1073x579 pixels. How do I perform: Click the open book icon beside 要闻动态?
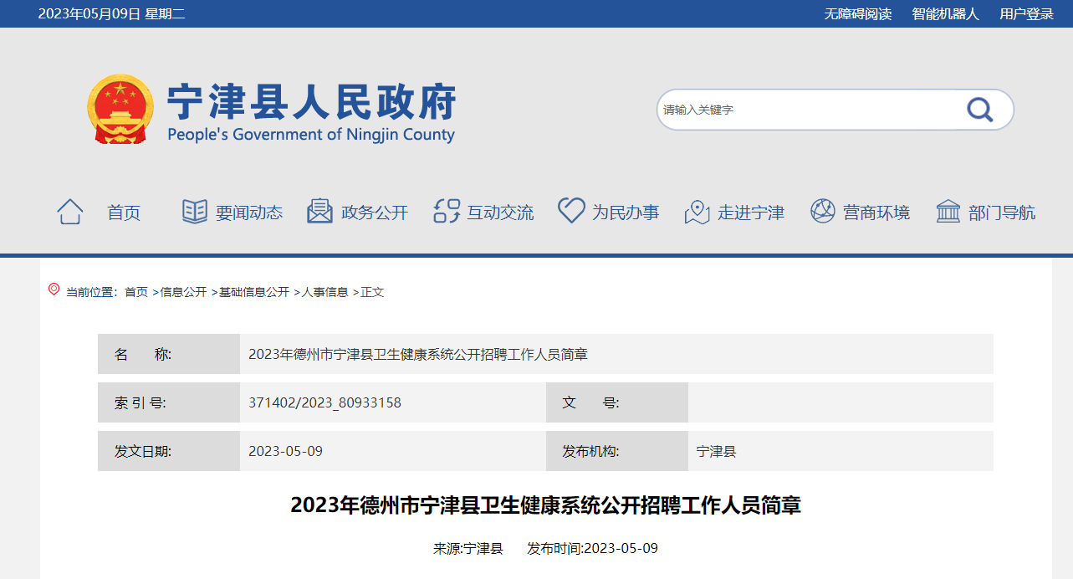click(195, 212)
